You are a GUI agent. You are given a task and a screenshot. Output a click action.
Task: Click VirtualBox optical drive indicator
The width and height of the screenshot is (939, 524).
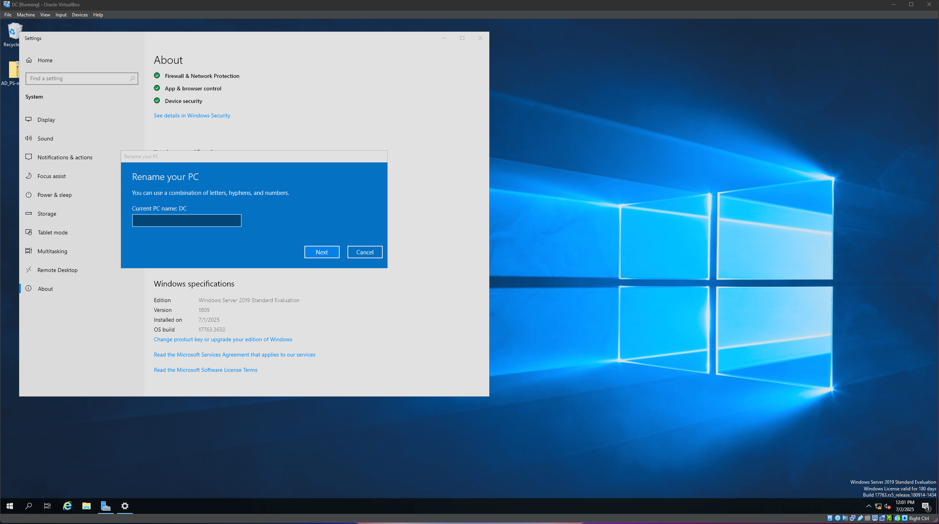pos(838,518)
